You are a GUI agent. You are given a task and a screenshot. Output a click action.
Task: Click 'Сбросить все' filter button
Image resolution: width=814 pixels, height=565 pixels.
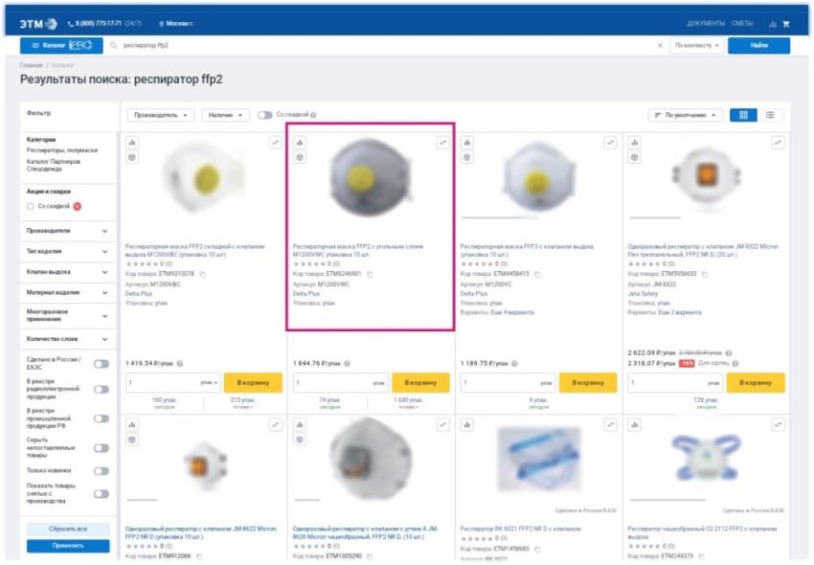click(x=68, y=530)
